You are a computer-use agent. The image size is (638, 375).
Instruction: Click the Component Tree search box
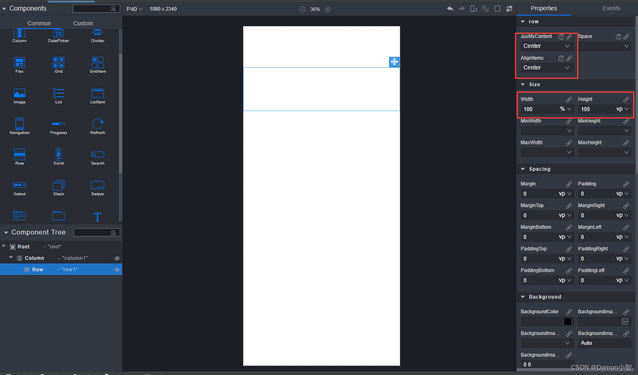97,232
